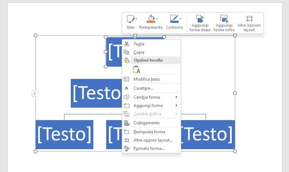Click the format paint icon beside Formato forma
Viewport: 289px width, 172px height.
(126, 148)
